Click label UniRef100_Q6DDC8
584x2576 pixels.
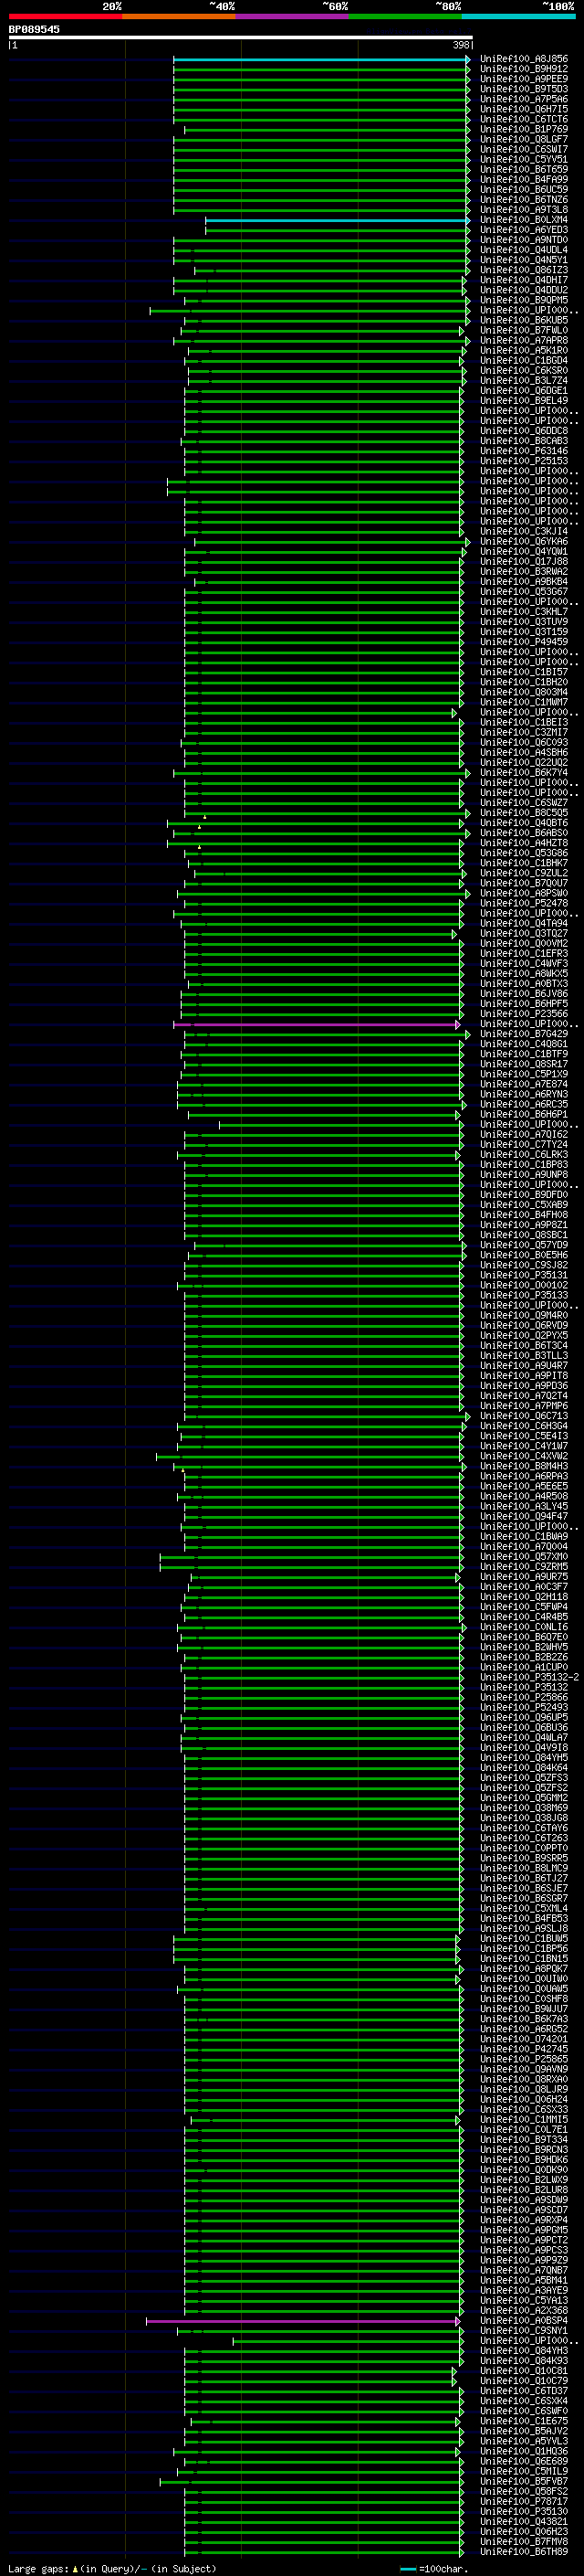(x=524, y=431)
